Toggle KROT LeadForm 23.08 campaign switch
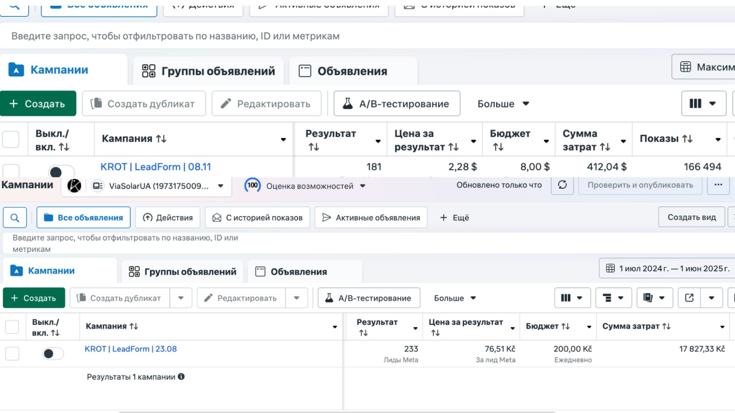Image resolution: width=735 pixels, height=413 pixels. pyautogui.click(x=53, y=353)
